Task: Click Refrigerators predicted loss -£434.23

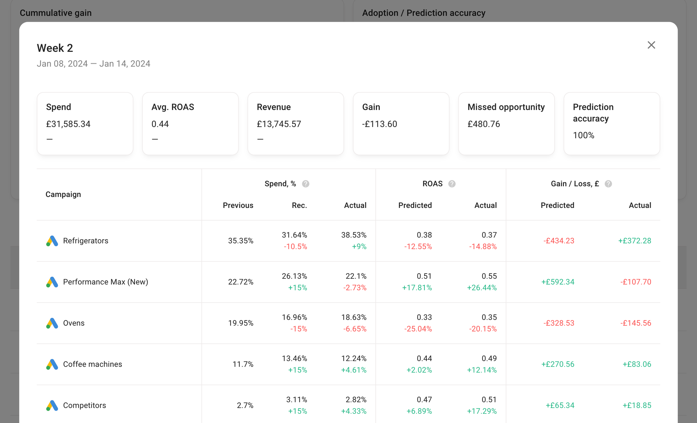Action: pyautogui.click(x=559, y=241)
